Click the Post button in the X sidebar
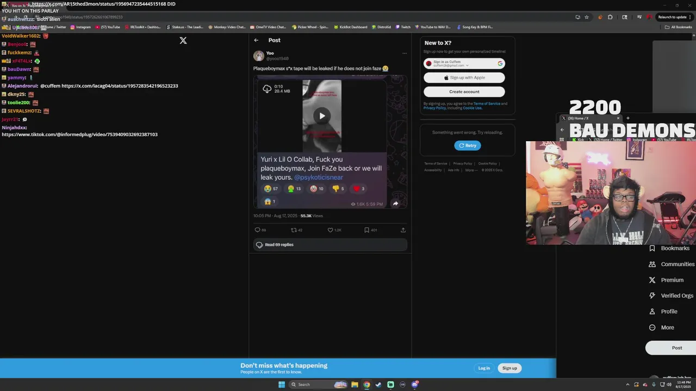 click(671, 348)
